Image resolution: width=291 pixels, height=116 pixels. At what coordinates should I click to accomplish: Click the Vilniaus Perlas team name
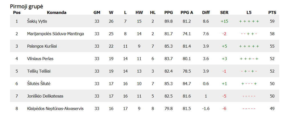pyautogui.click(x=40, y=59)
